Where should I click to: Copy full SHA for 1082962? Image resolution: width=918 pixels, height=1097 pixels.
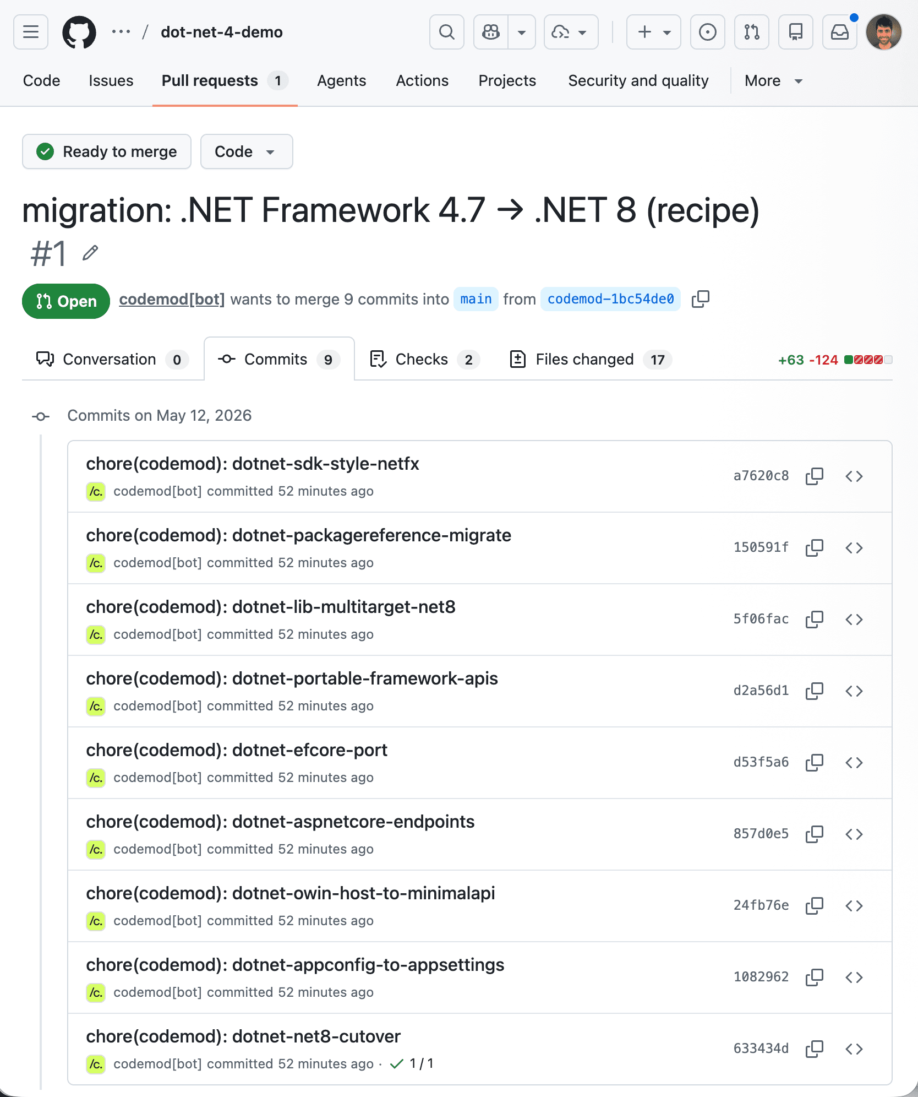pyautogui.click(x=815, y=977)
